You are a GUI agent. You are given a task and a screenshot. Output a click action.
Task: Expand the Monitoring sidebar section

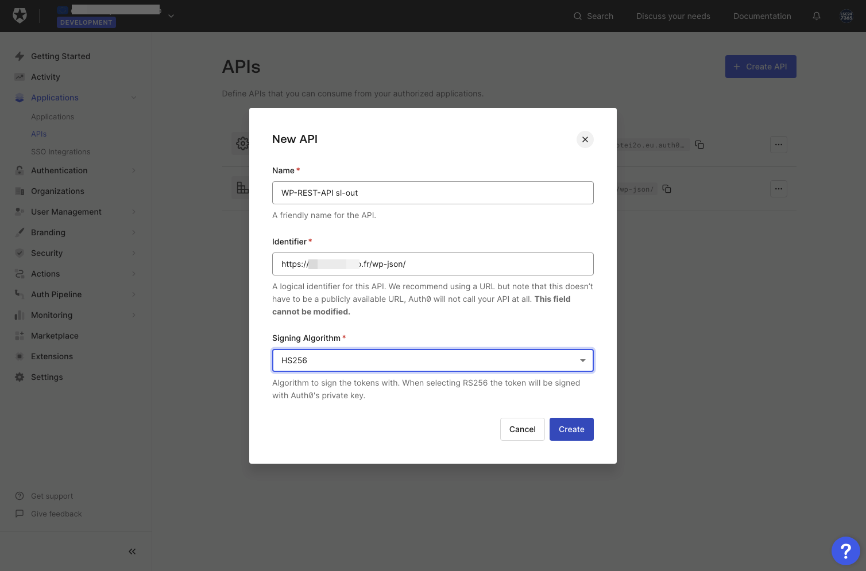pyautogui.click(x=134, y=315)
